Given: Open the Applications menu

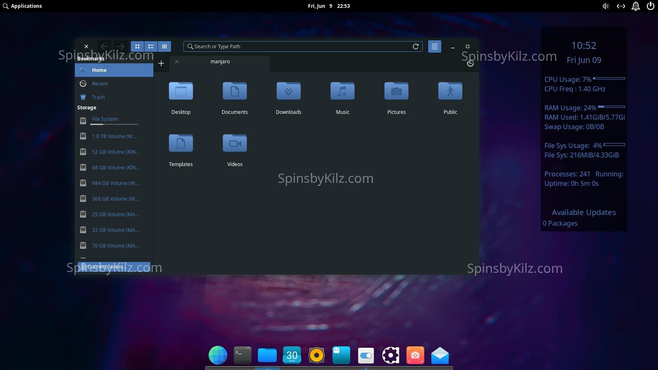Looking at the screenshot, I should pyautogui.click(x=22, y=6).
